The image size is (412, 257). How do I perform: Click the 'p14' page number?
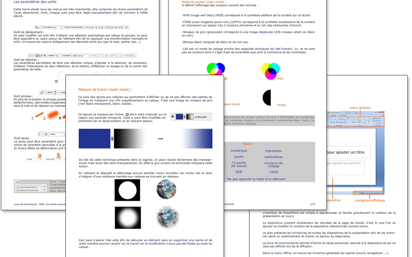tap(313, 204)
